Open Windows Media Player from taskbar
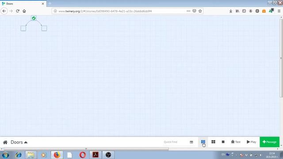 [43, 155]
